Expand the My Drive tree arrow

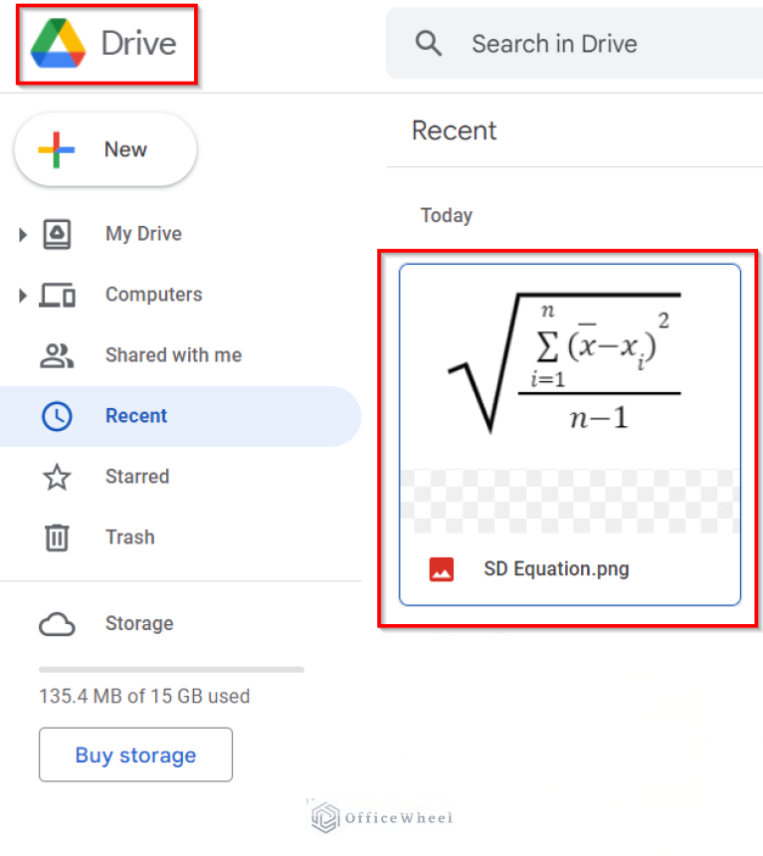click(x=21, y=233)
